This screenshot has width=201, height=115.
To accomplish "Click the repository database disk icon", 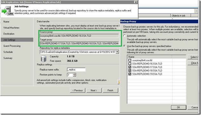I will click(x=43, y=59).
